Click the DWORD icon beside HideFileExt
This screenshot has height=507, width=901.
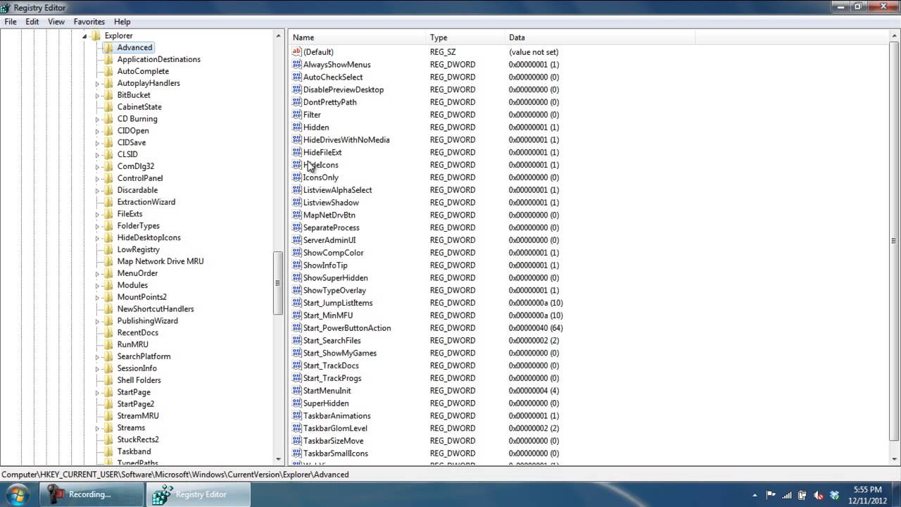(x=297, y=152)
